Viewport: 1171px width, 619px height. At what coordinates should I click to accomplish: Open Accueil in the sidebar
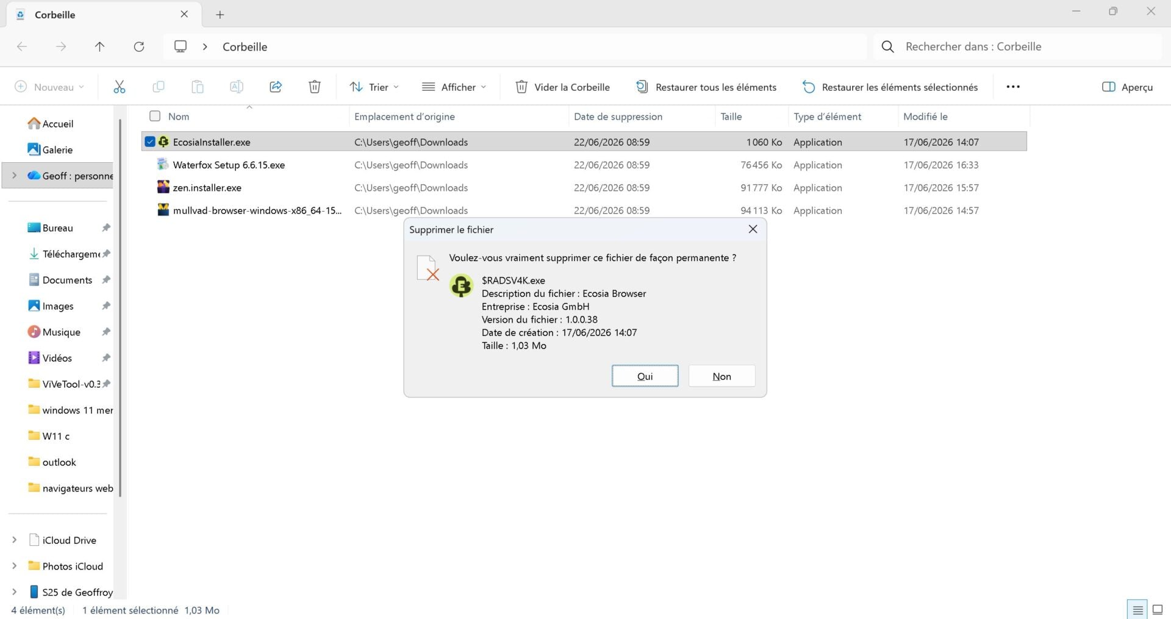[58, 124]
